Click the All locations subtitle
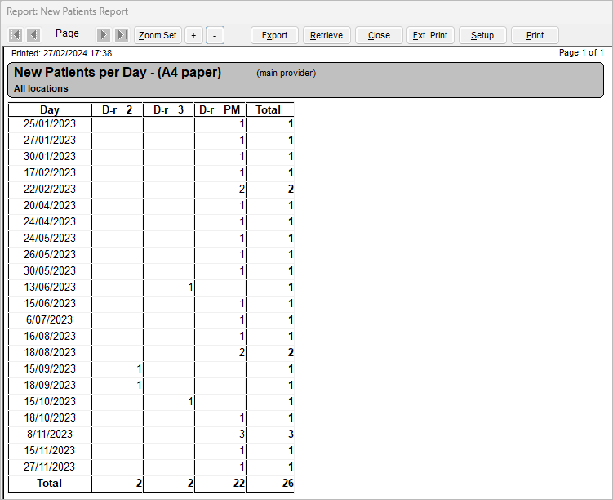Image resolution: width=613 pixels, height=500 pixels. (x=41, y=89)
